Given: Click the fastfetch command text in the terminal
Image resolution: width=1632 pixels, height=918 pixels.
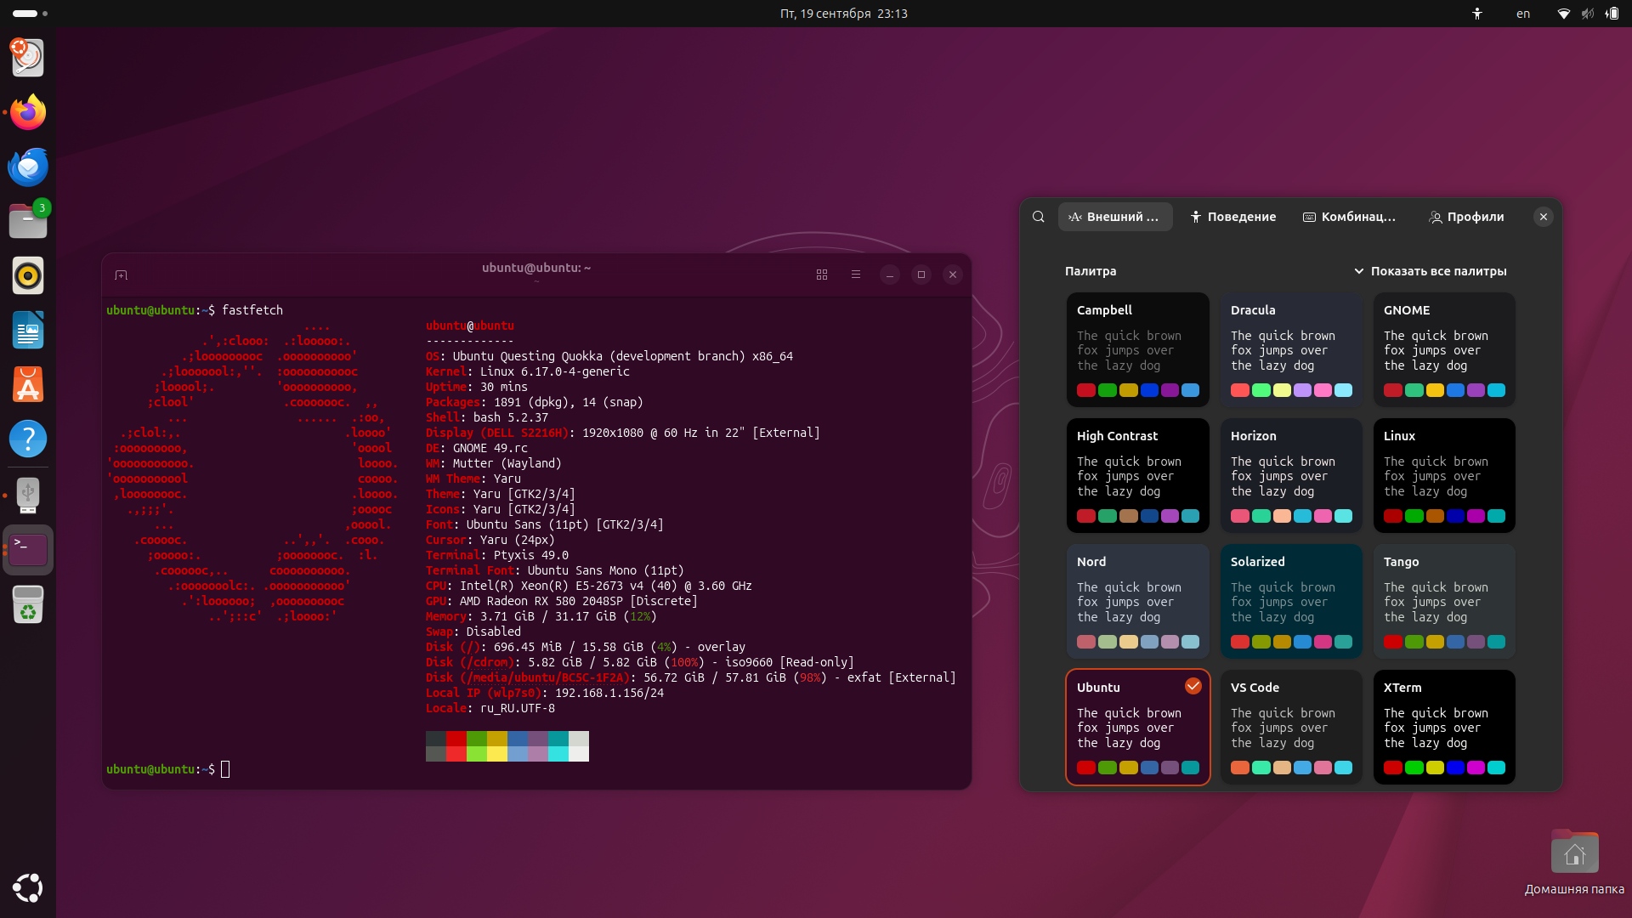Looking at the screenshot, I should 252,310.
